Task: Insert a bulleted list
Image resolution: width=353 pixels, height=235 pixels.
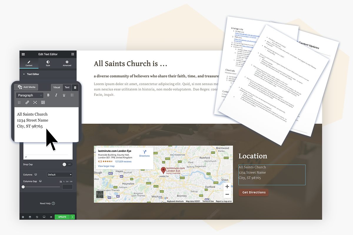Action: click(x=72, y=95)
